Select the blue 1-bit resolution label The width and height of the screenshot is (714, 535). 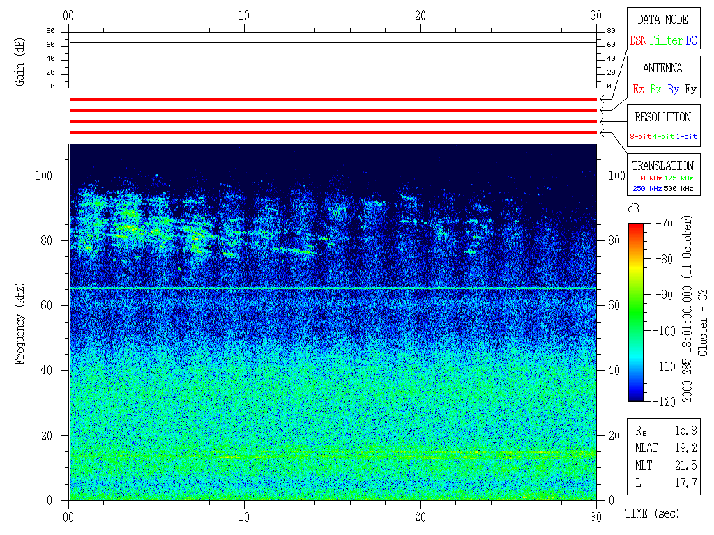(x=686, y=137)
